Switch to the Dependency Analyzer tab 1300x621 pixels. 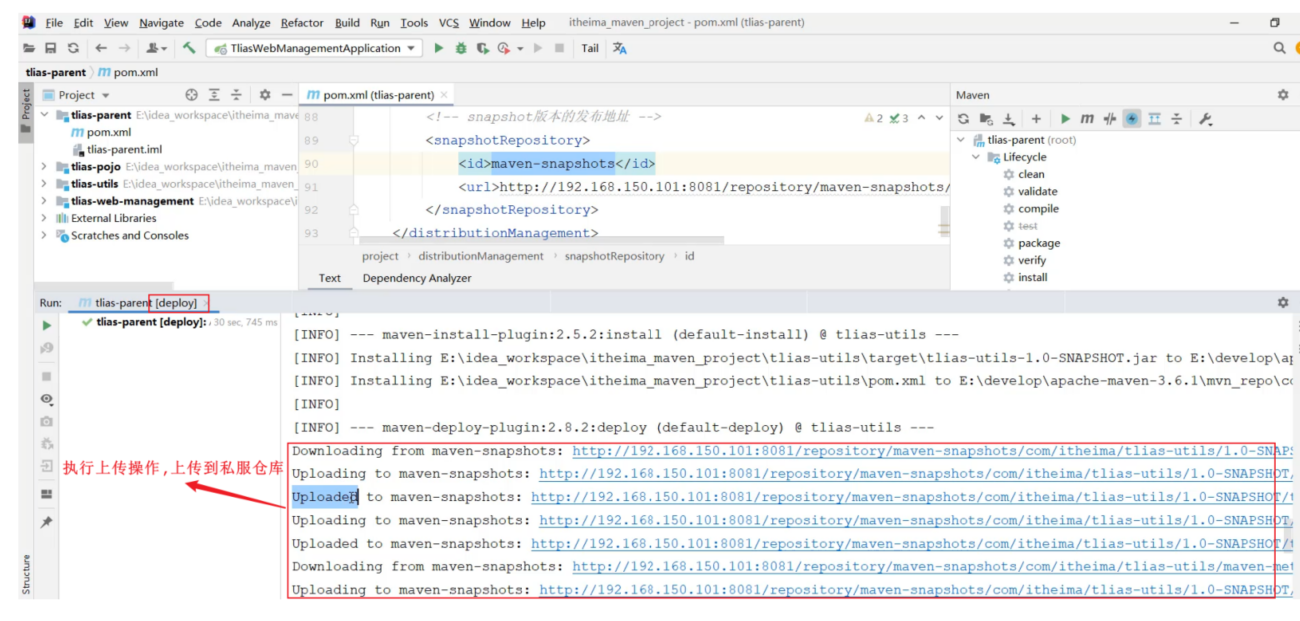[416, 278]
